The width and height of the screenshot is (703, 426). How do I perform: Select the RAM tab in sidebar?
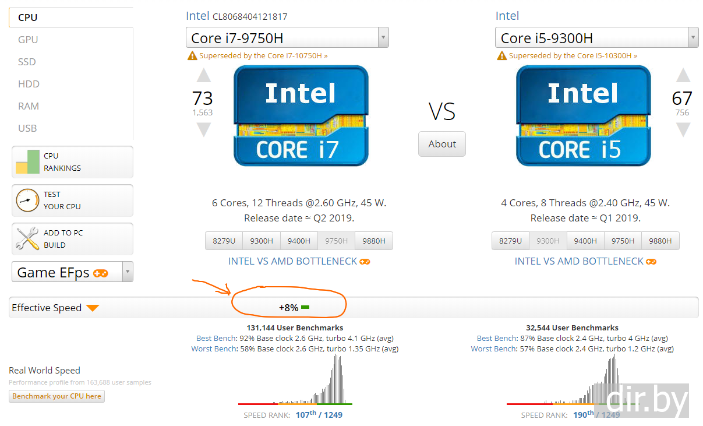click(29, 106)
